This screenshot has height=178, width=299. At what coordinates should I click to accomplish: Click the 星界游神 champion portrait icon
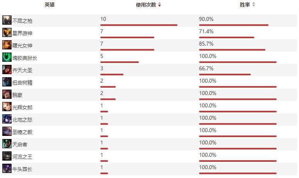click(x=7, y=32)
